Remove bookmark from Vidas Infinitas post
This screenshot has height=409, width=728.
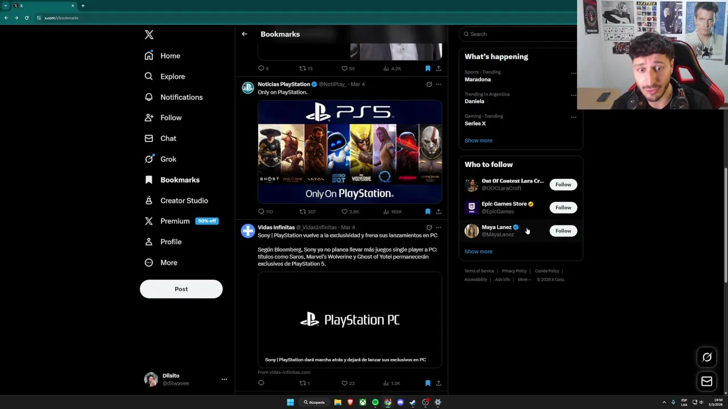tap(428, 383)
